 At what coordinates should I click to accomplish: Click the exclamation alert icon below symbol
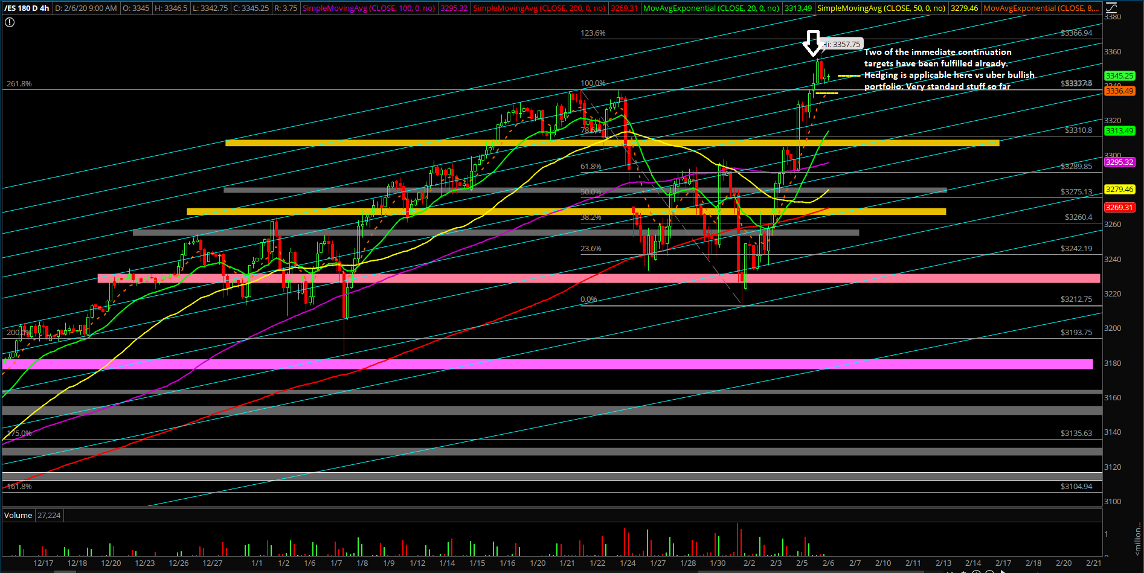pos(10,22)
